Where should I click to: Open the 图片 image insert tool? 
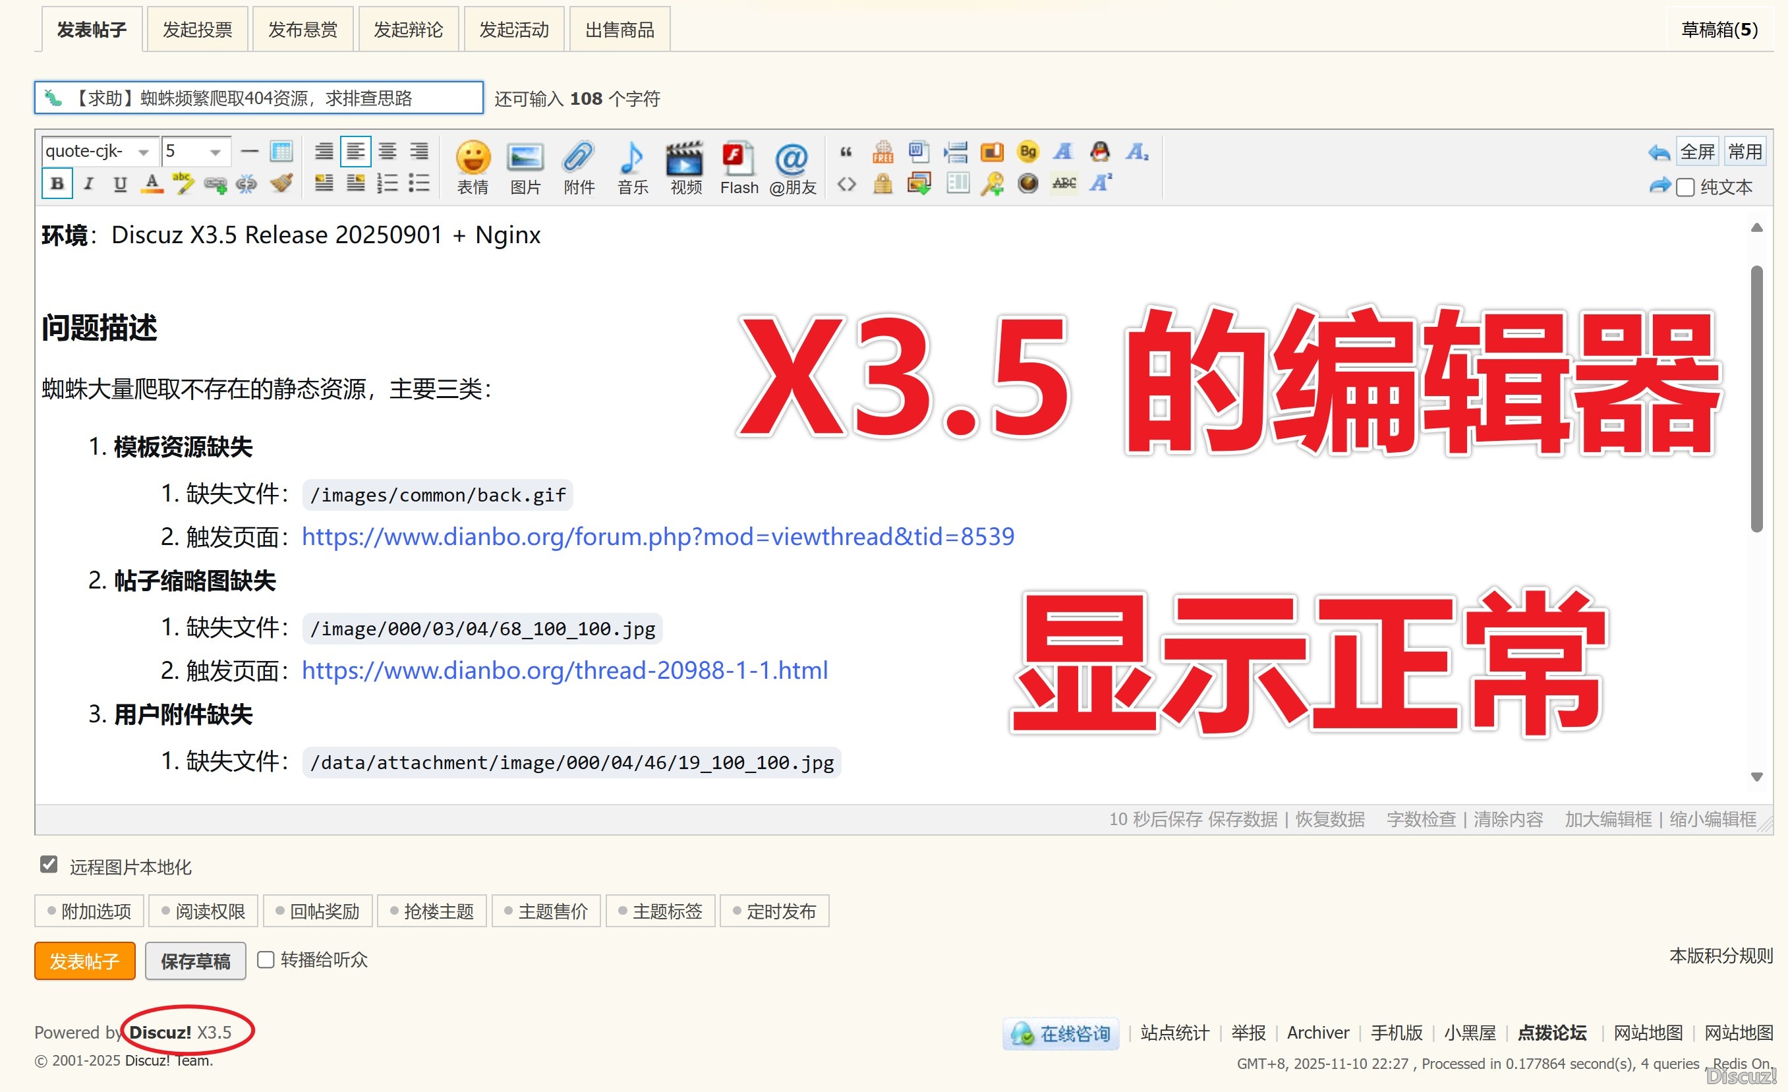tap(525, 167)
